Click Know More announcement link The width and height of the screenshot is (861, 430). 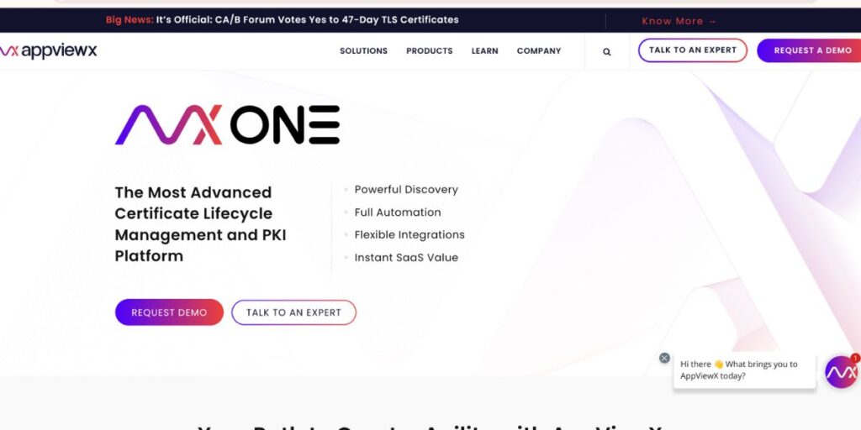tap(679, 21)
